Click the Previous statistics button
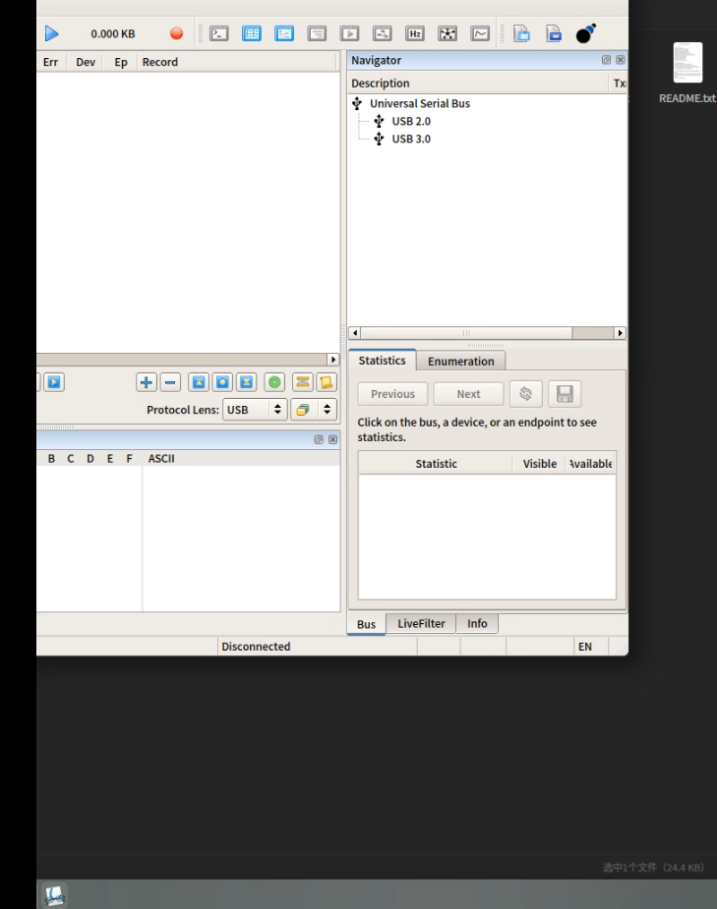 [x=392, y=394]
